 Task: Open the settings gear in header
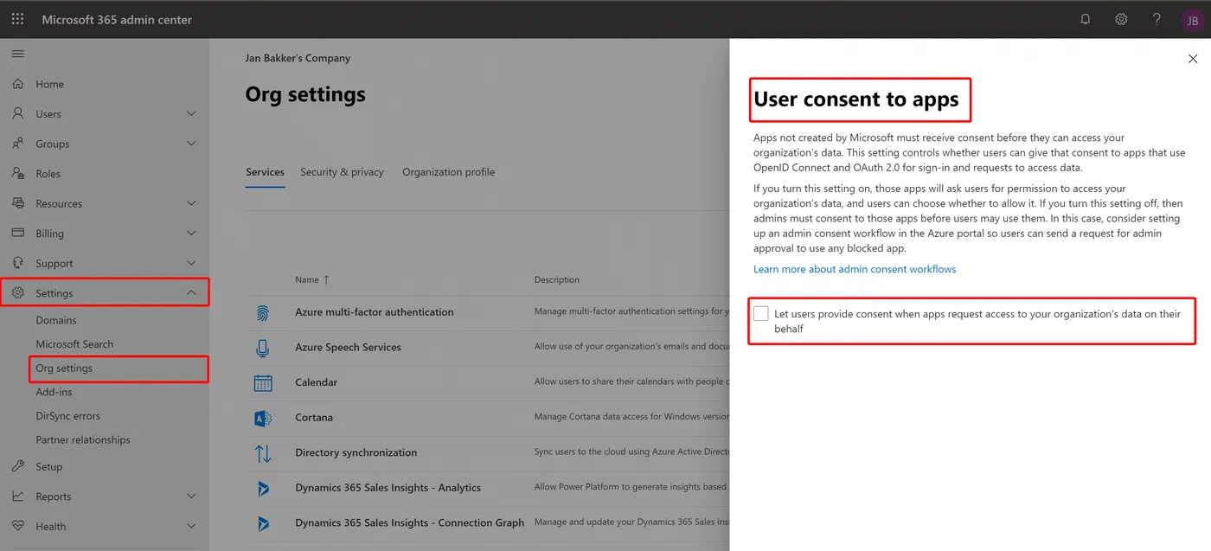1121,19
